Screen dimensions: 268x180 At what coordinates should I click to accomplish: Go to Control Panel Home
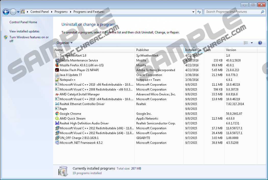coord(23,22)
